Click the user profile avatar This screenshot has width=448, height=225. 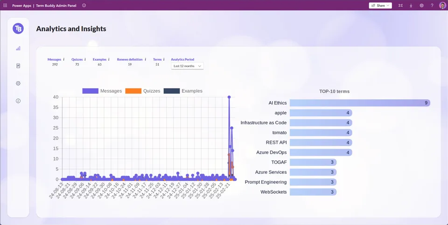442,6
